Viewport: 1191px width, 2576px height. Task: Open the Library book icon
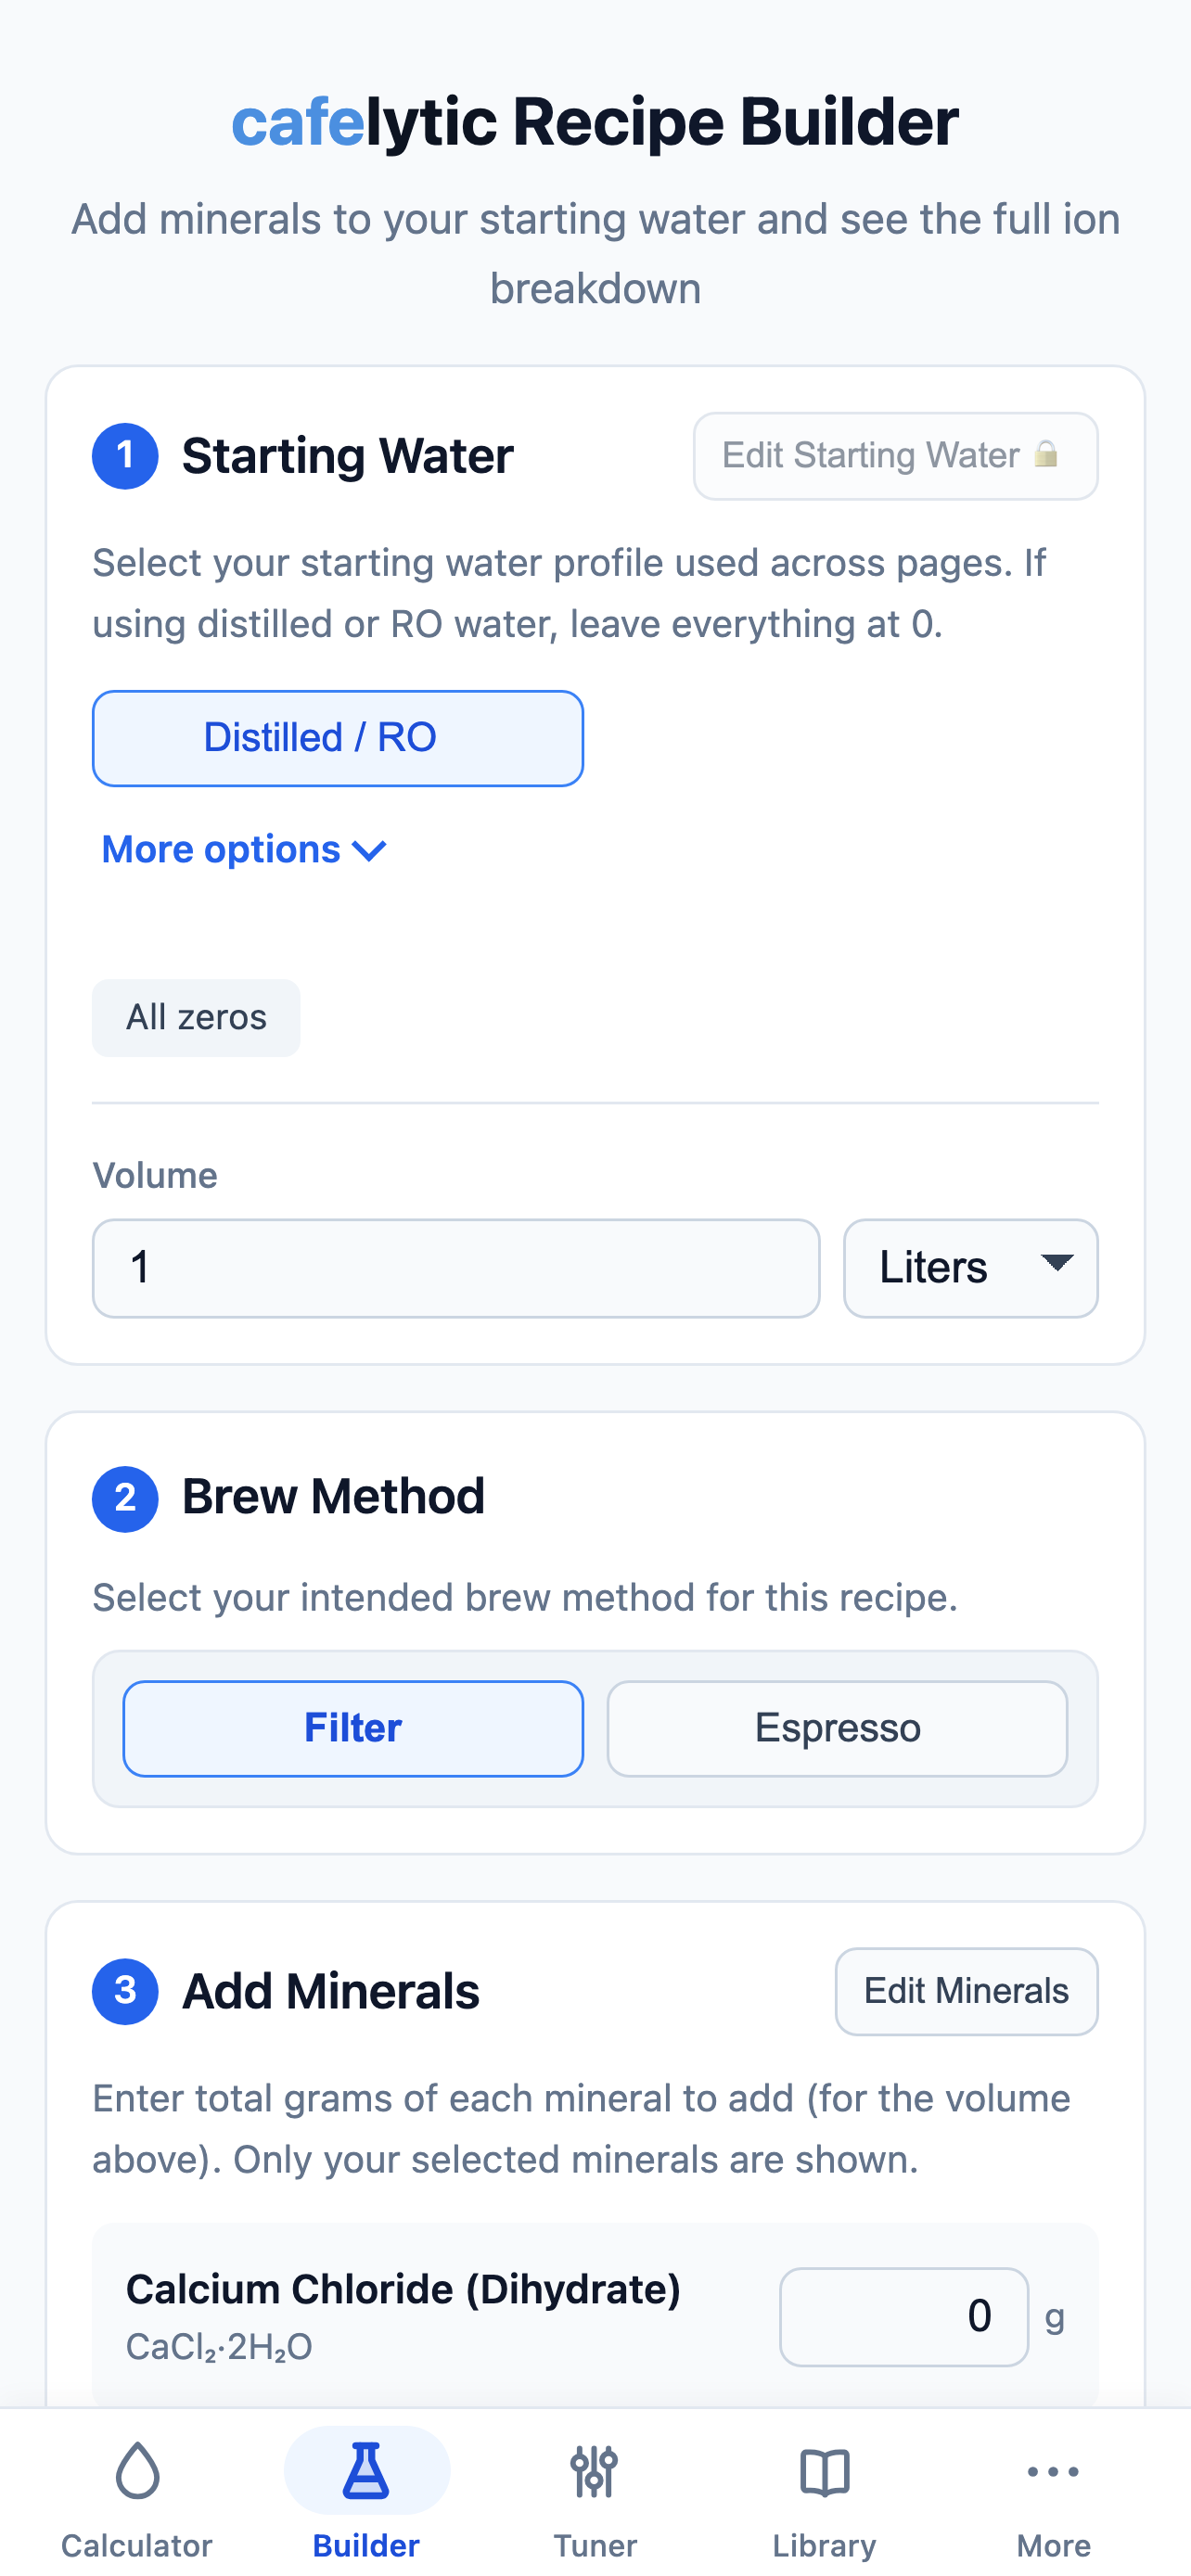[x=824, y=2472]
